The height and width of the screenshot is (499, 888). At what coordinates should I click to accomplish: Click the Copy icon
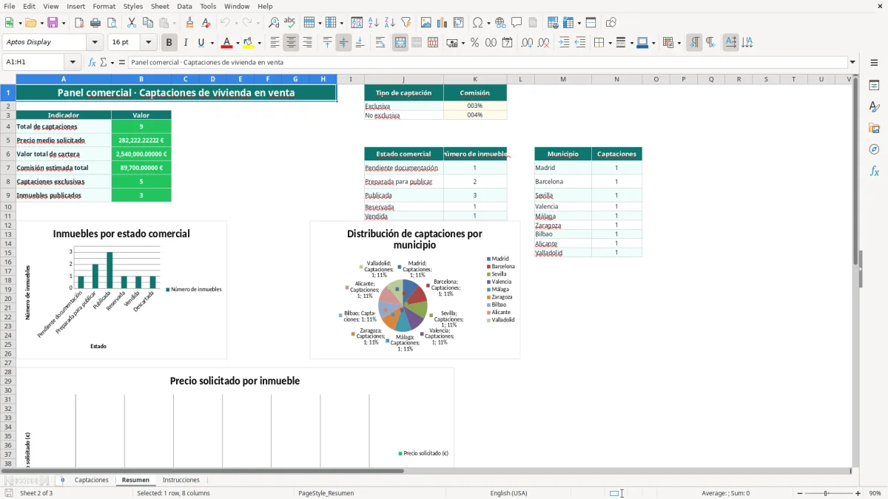tap(147, 23)
